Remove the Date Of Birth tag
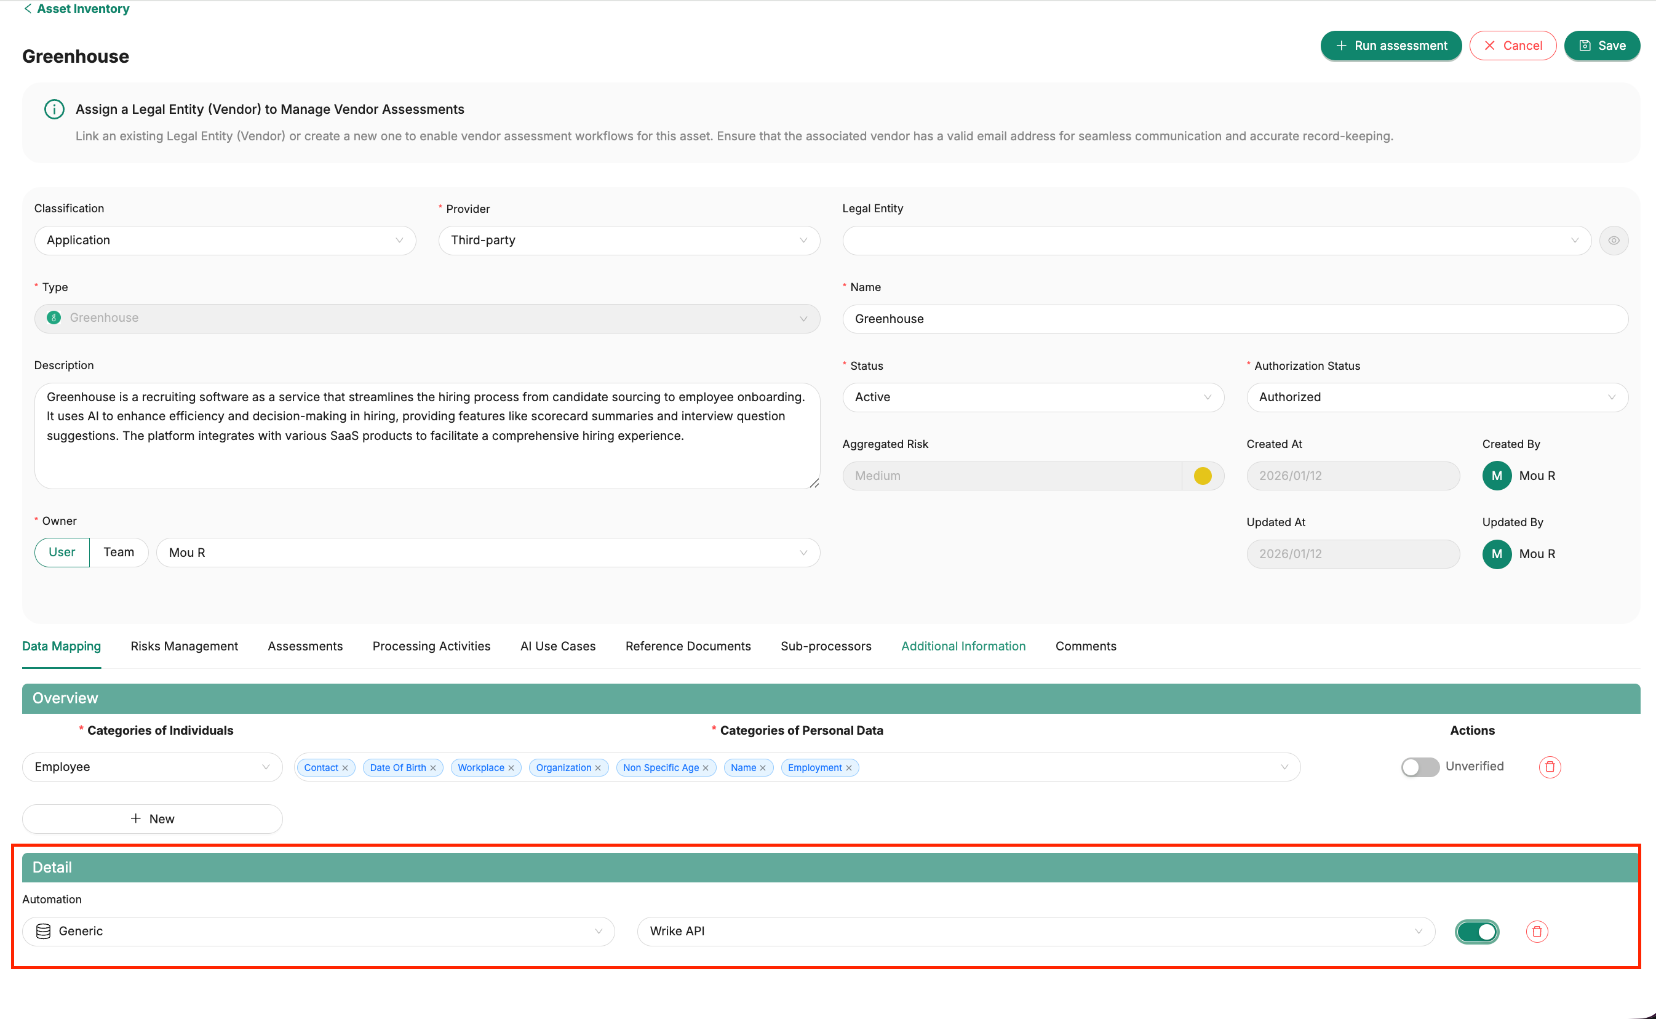This screenshot has height=1019, width=1656. (x=433, y=769)
